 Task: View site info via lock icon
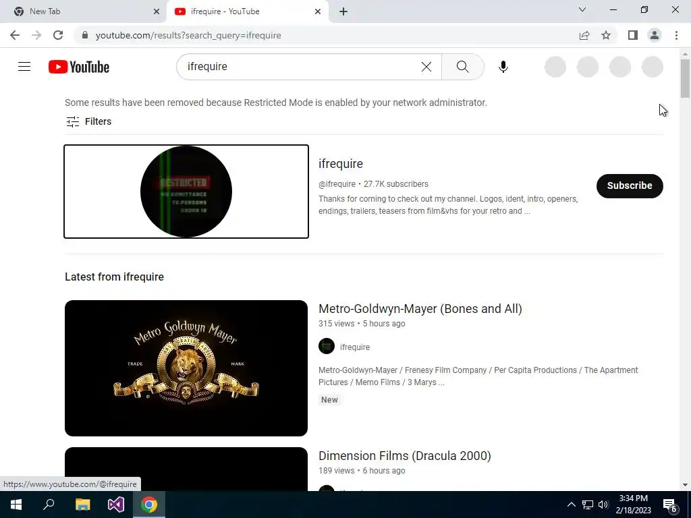85,35
